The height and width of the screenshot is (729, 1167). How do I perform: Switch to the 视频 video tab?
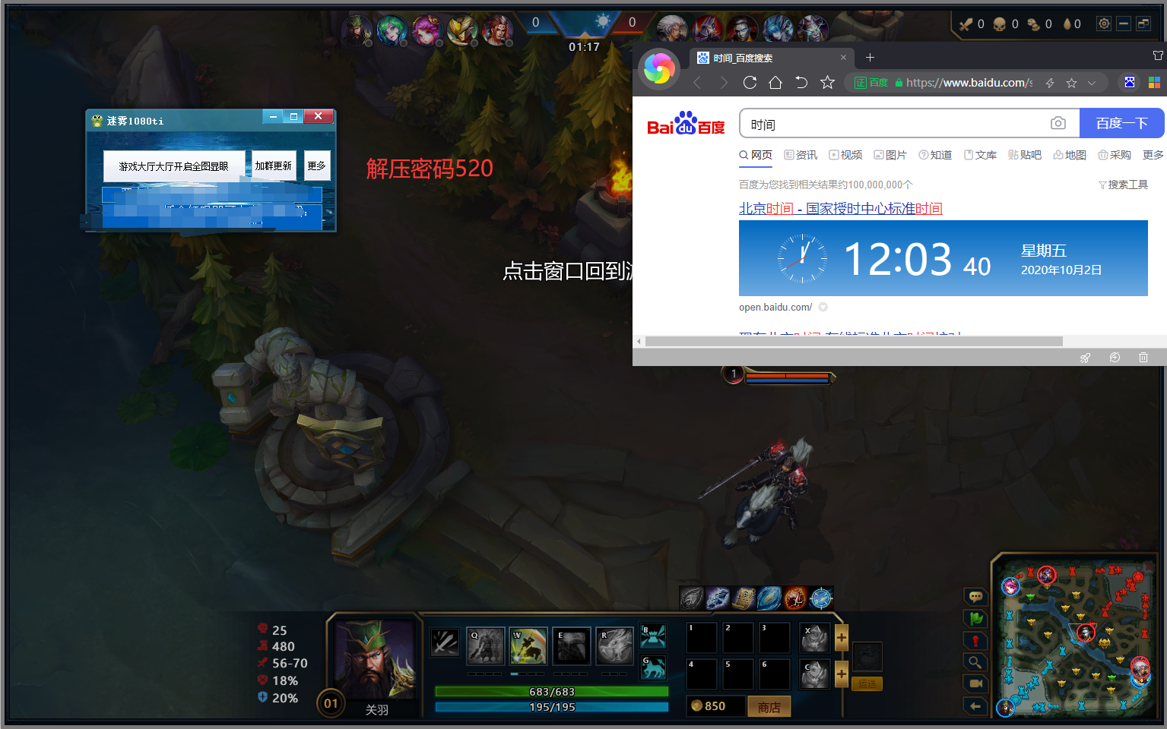coord(845,155)
